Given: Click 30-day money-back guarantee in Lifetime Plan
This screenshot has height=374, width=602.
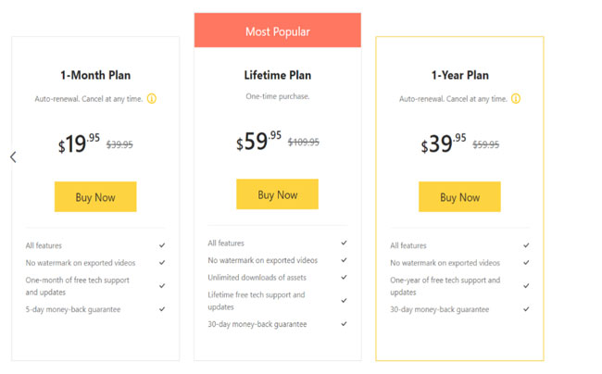Looking at the screenshot, I should [x=257, y=324].
